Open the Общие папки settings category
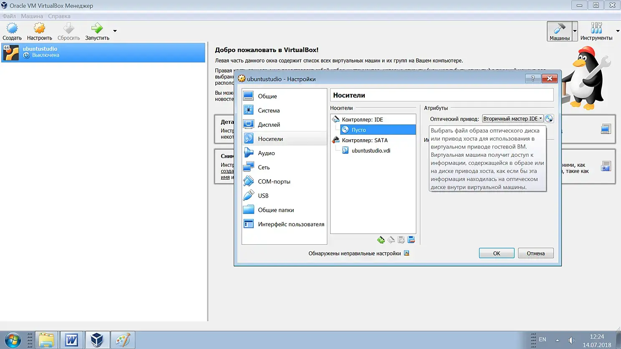621x349 pixels. coord(284,210)
